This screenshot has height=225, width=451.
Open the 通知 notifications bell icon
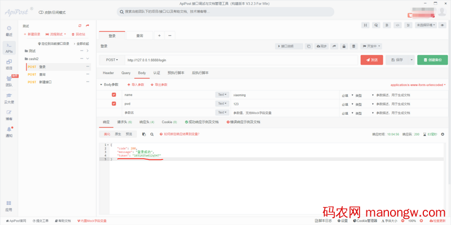pyautogui.click(x=9, y=132)
